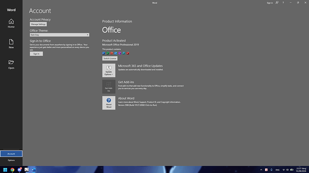
Task: Click Sign in link in the title bar
Action: (270, 3)
